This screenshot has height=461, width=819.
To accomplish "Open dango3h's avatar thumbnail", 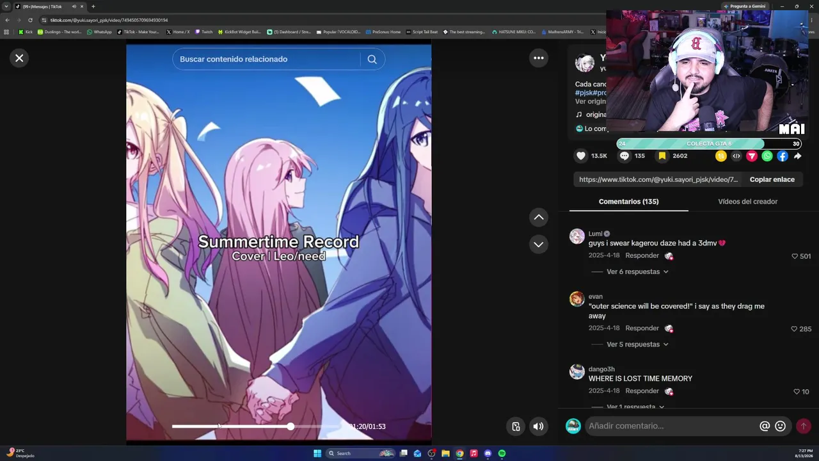I will coord(577,371).
